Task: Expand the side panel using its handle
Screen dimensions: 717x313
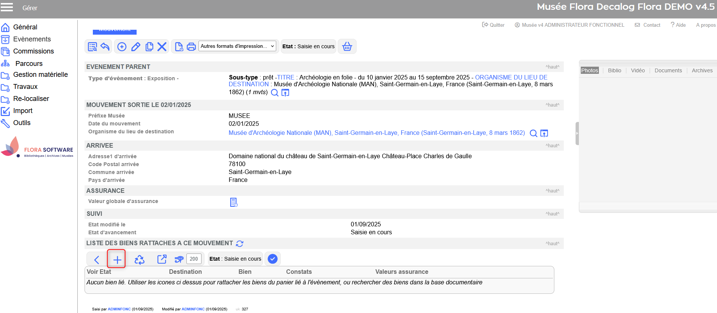Action: (x=577, y=133)
